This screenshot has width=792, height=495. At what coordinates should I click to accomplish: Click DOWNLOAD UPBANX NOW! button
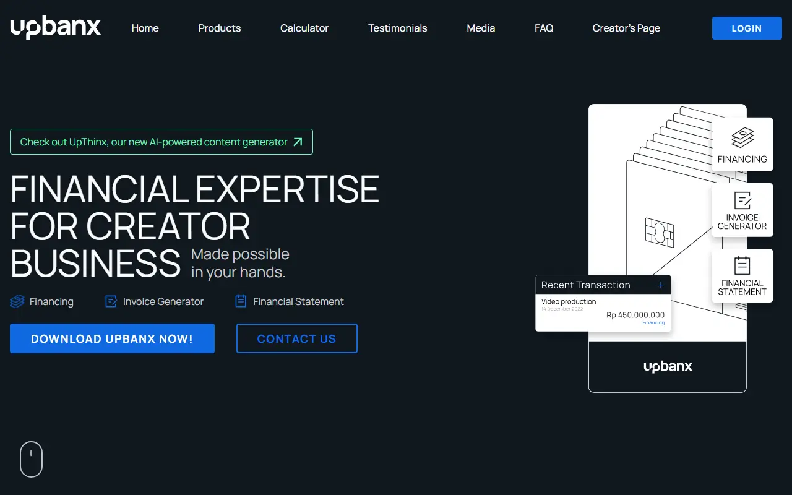[x=112, y=338]
